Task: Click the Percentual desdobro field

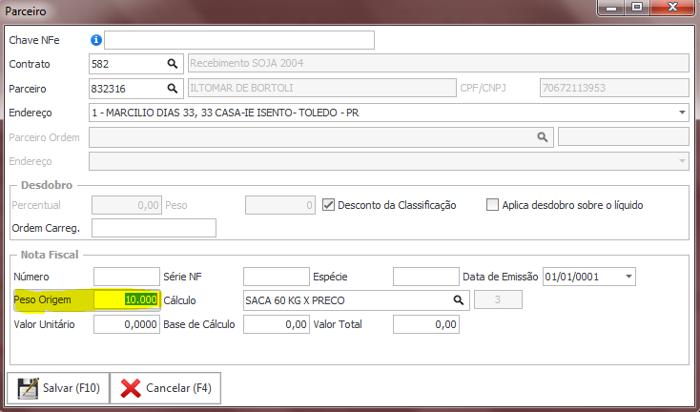Action: [x=127, y=205]
